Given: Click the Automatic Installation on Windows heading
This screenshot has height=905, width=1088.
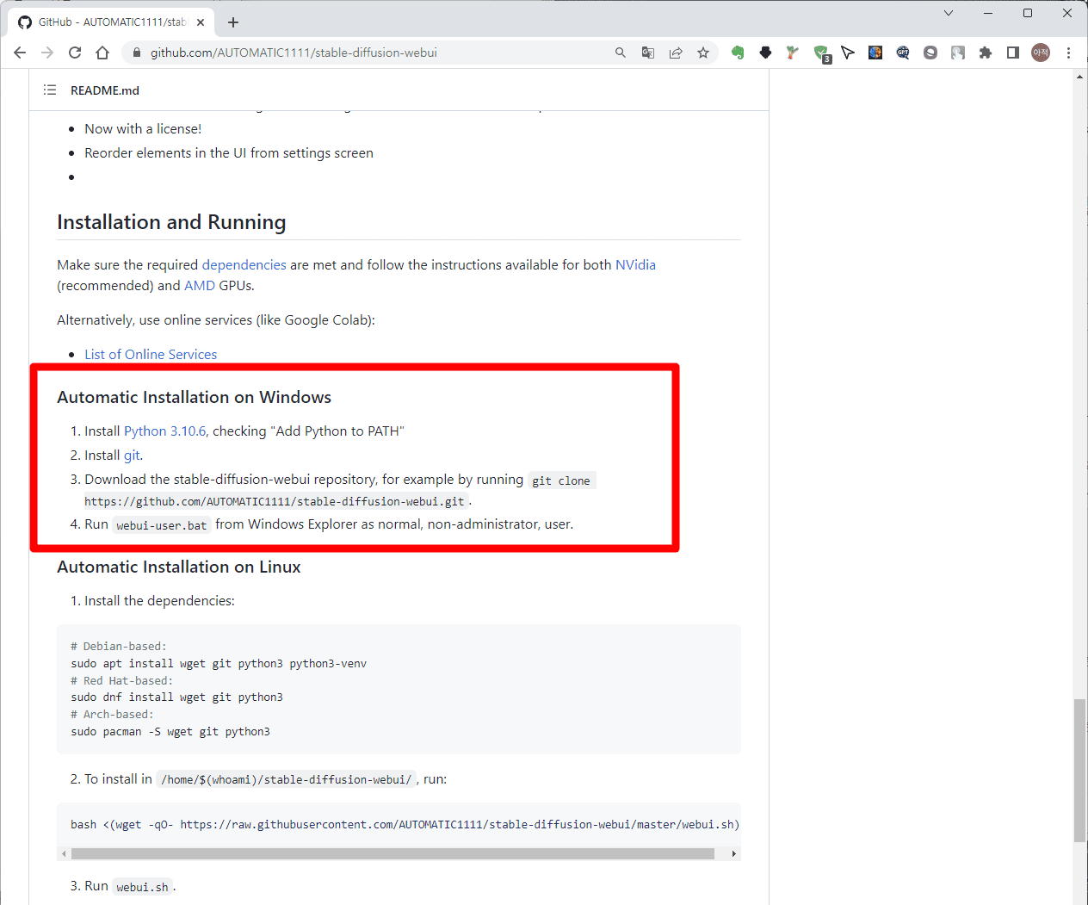Looking at the screenshot, I should point(195,397).
